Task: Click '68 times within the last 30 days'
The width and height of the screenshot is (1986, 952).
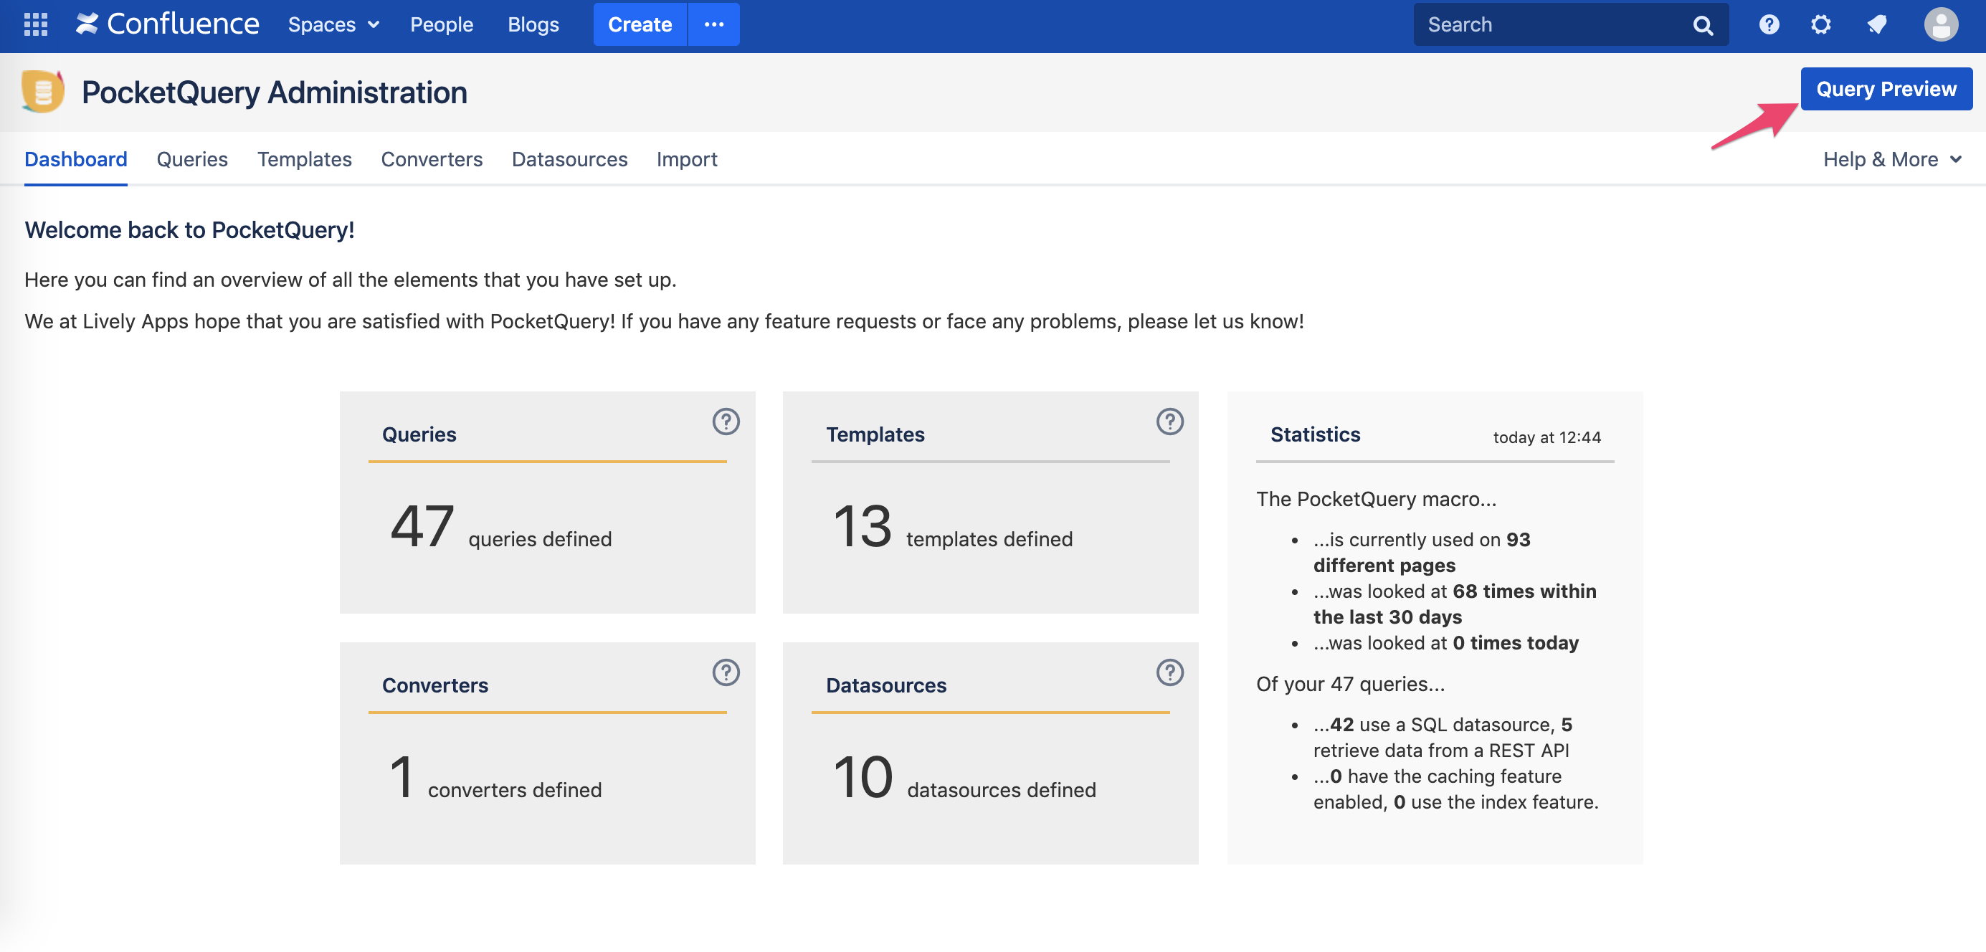Action: tap(1455, 604)
